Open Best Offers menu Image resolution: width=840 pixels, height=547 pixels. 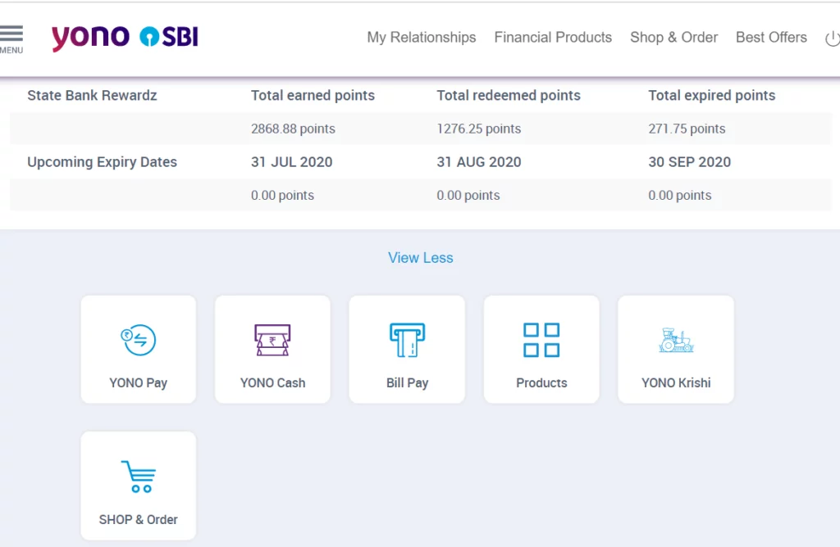point(771,38)
